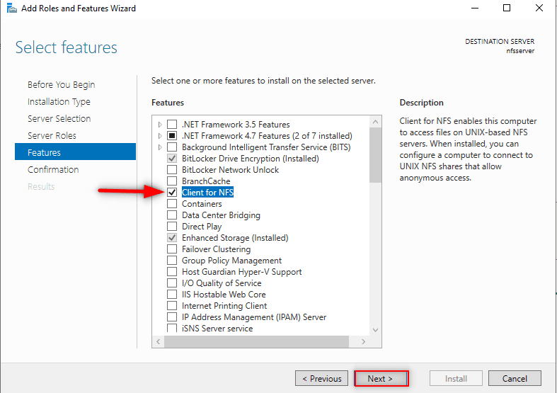
Task: Open the Confirmation step
Action: (53, 169)
